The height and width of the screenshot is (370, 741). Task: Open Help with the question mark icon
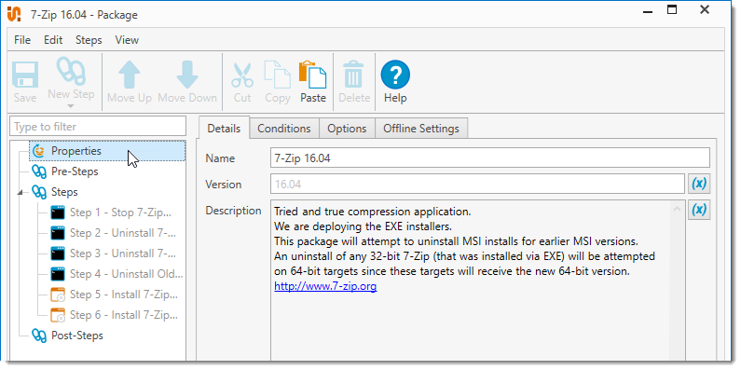[395, 75]
